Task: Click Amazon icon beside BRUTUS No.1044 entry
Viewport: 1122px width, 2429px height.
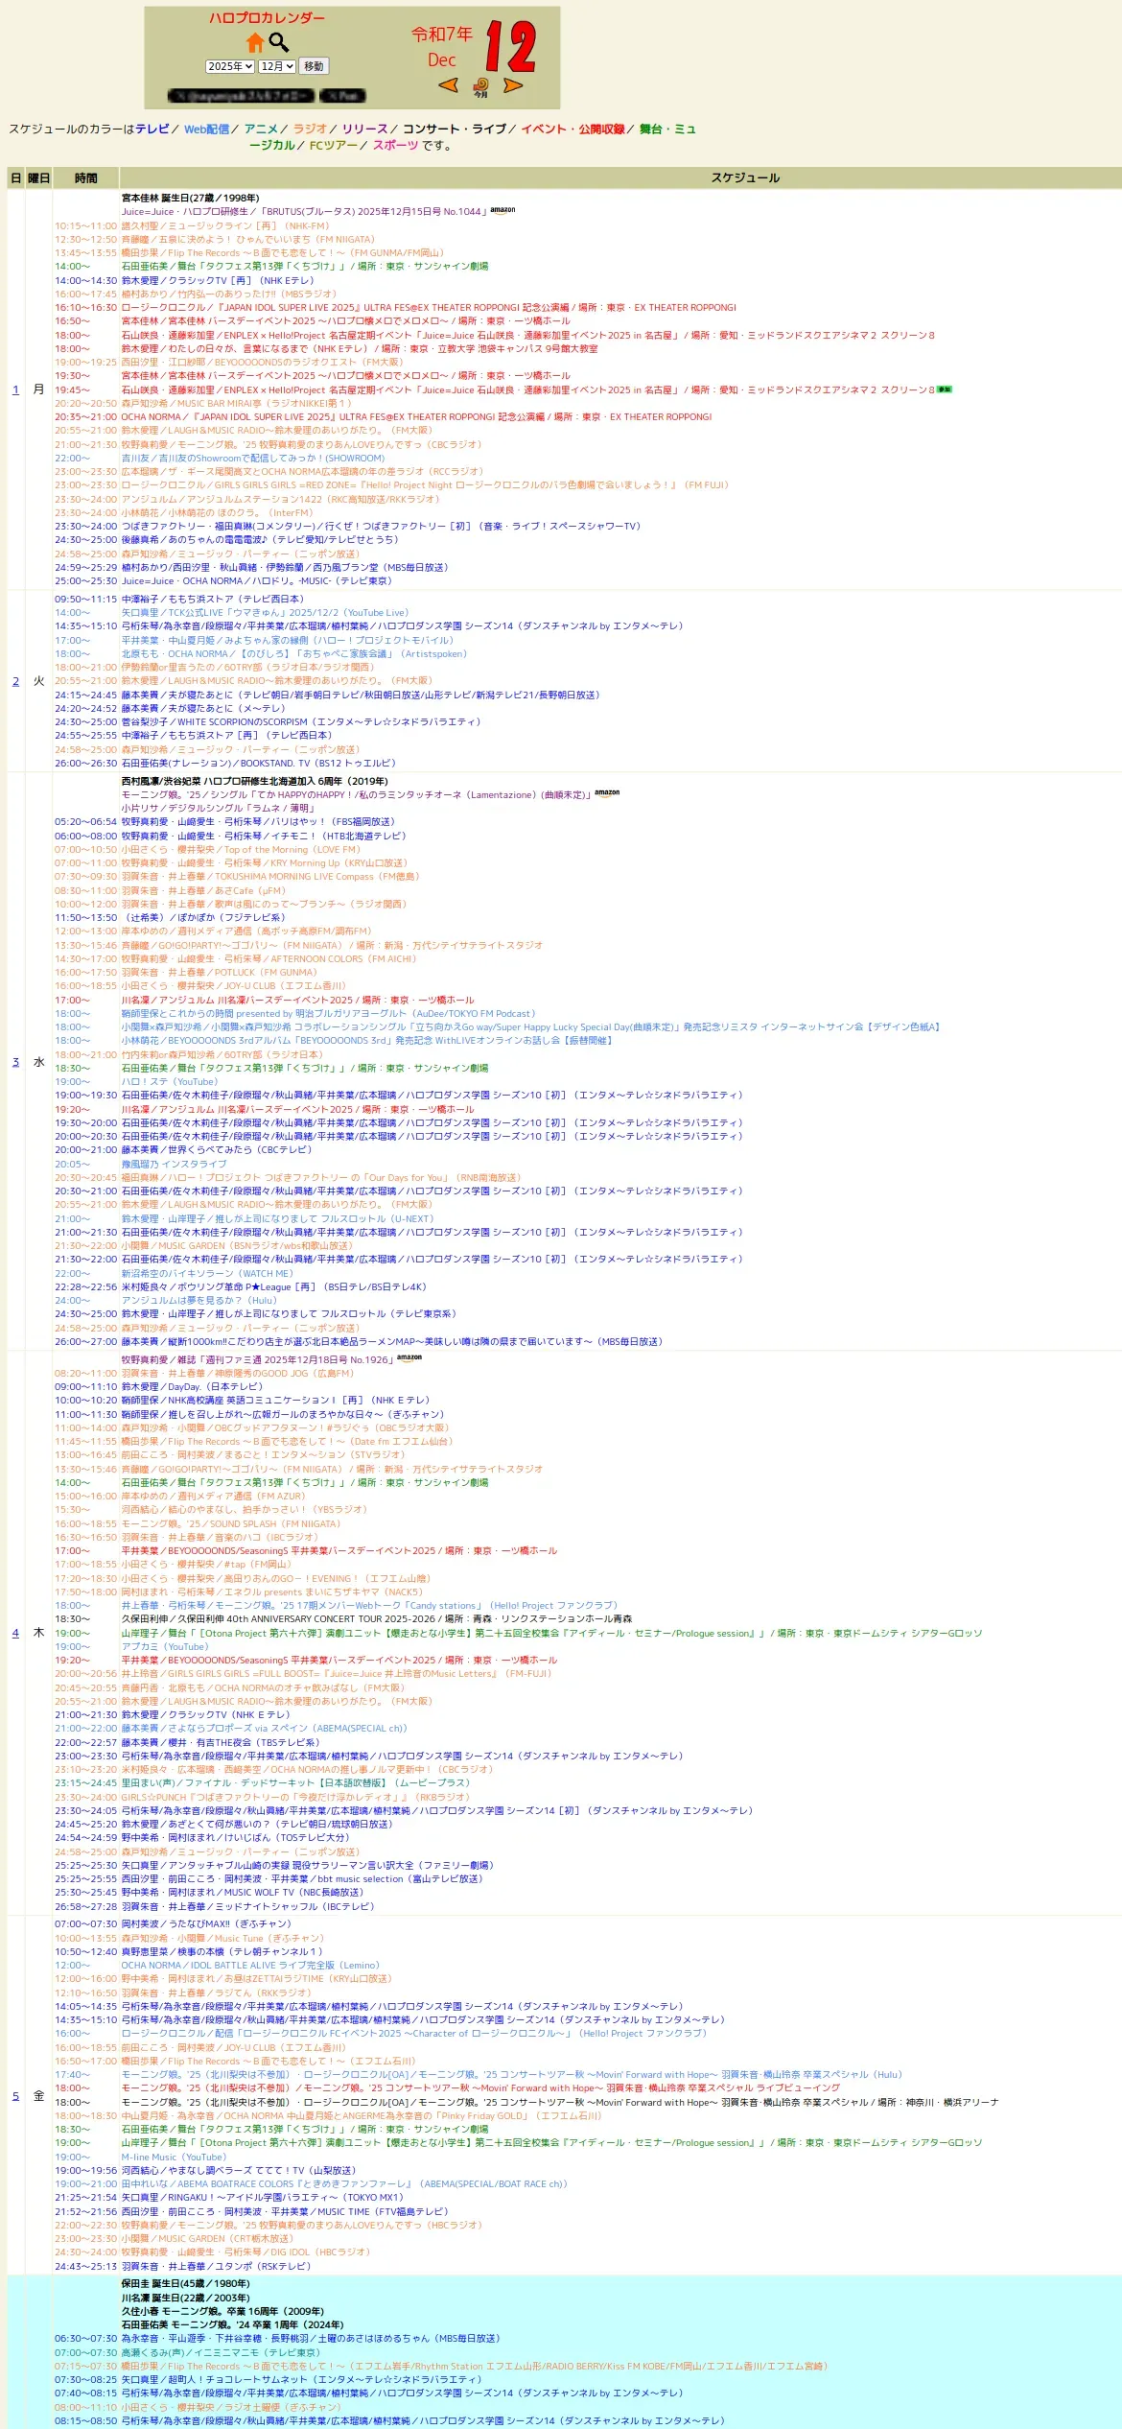Action: click(503, 210)
